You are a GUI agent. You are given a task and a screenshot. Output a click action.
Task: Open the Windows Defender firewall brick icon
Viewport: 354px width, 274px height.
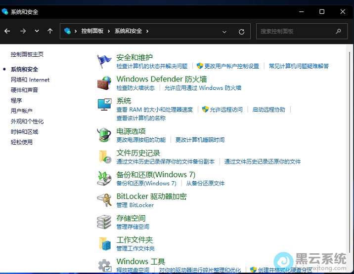coord(104,82)
